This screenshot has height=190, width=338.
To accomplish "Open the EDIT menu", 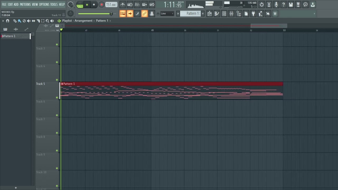I will pyautogui.click(x=10, y=4).
